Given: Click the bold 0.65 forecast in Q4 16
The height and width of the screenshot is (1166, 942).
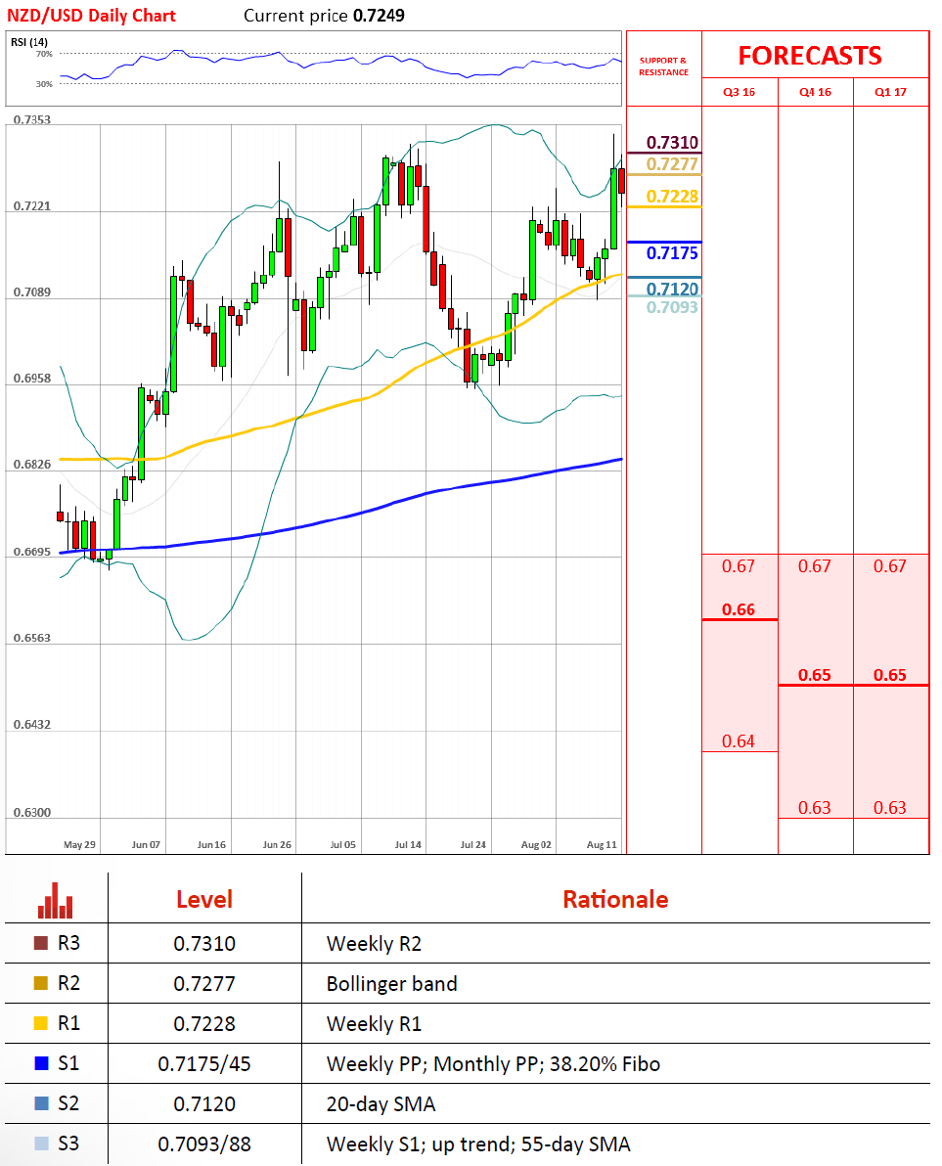Looking at the screenshot, I should pos(814,675).
